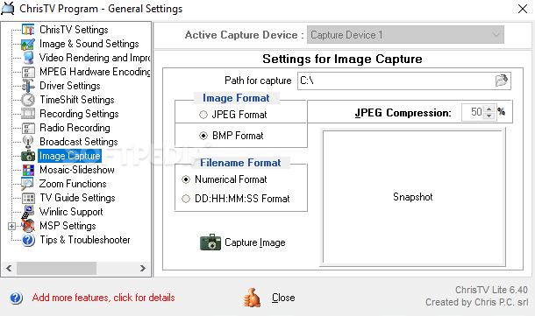
Task: Click the Zoom Functions magnifier icon
Action: [x=27, y=184]
